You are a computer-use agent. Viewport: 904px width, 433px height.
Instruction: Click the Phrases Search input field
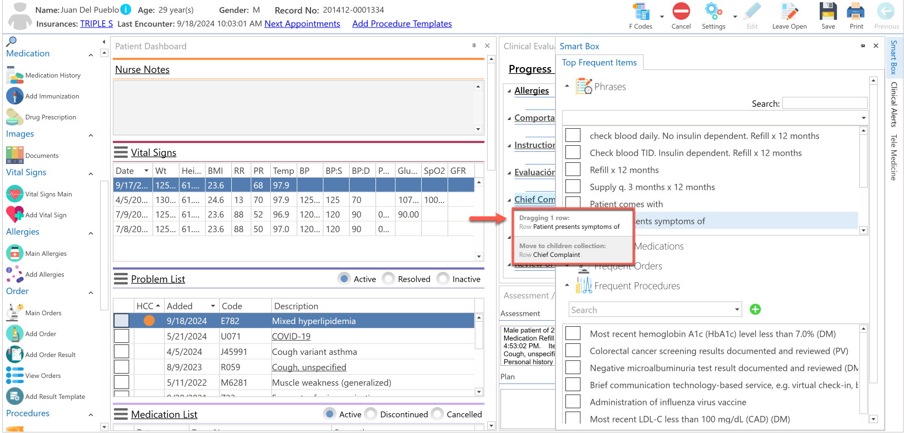tap(825, 103)
